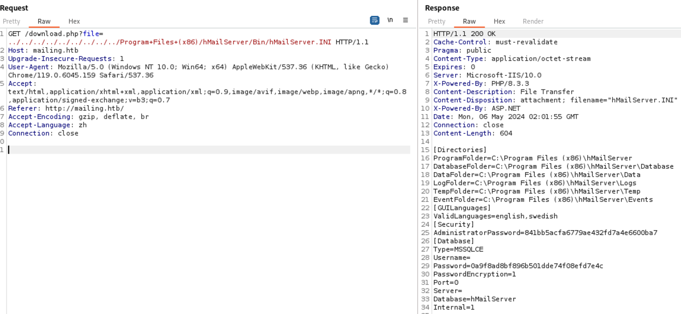Open the Render tab in Response panel

[x=533, y=21]
